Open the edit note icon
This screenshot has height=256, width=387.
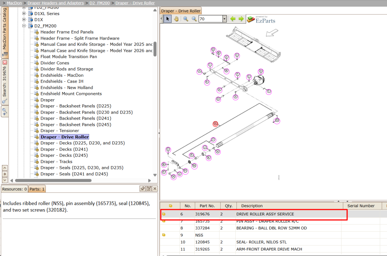tap(149, 189)
